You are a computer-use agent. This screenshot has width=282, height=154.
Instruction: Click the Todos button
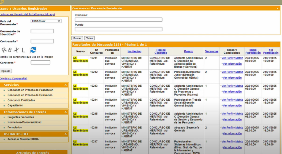point(90,38)
